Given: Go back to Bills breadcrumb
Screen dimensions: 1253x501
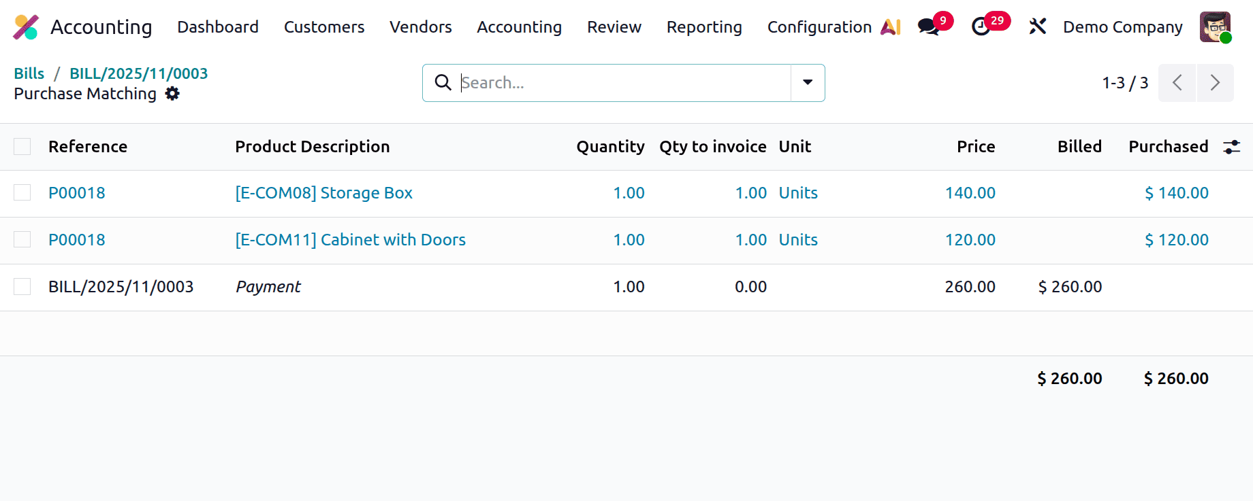Looking at the screenshot, I should pos(29,73).
